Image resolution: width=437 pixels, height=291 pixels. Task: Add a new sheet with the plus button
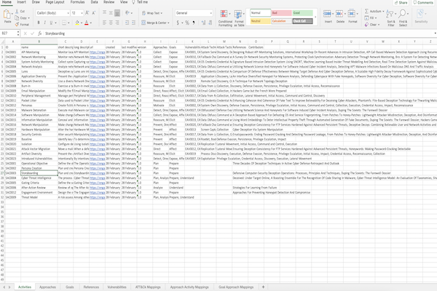click(x=263, y=287)
